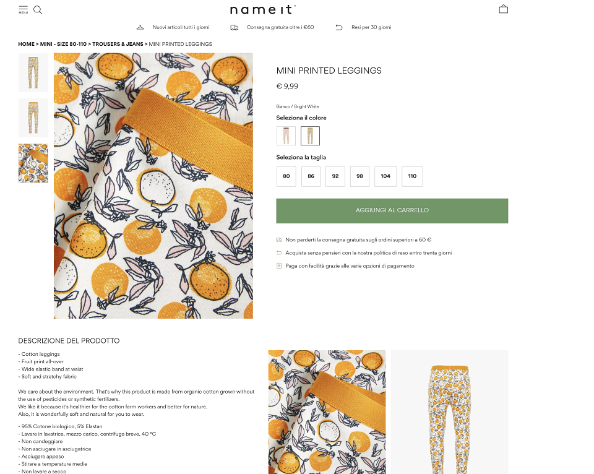Select the pink leggings color swatch
This screenshot has width=594, height=474.
(x=286, y=136)
